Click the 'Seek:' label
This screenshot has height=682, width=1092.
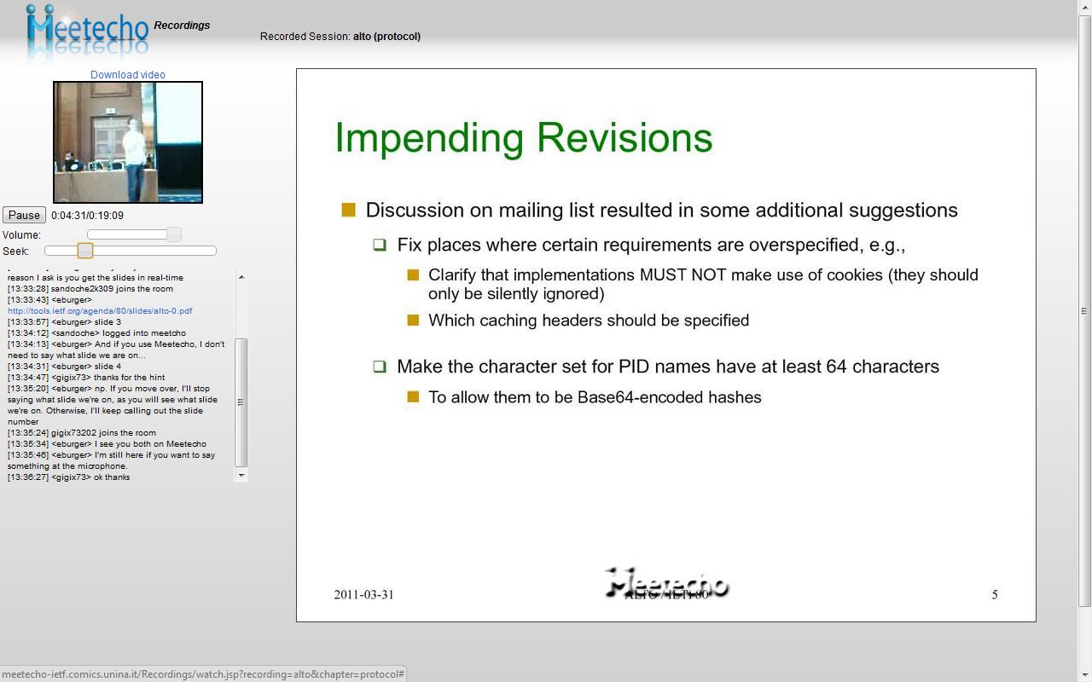click(15, 251)
